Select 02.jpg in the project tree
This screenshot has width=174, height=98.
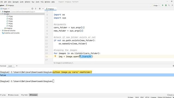click(10, 19)
